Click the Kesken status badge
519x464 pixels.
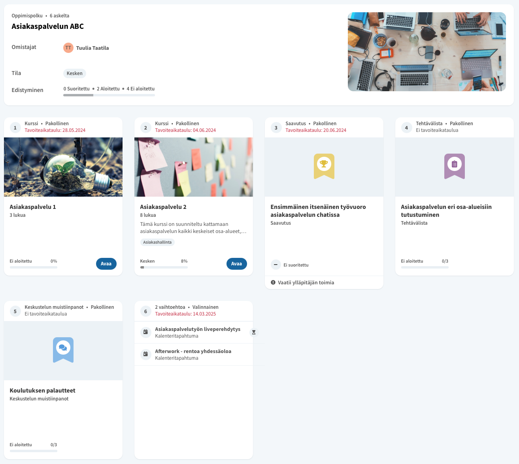pyautogui.click(x=75, y=73)
